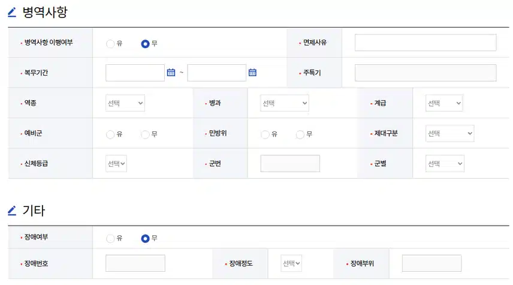
Task: Focus the 면제사유 text field
Action: click(426, 43)
